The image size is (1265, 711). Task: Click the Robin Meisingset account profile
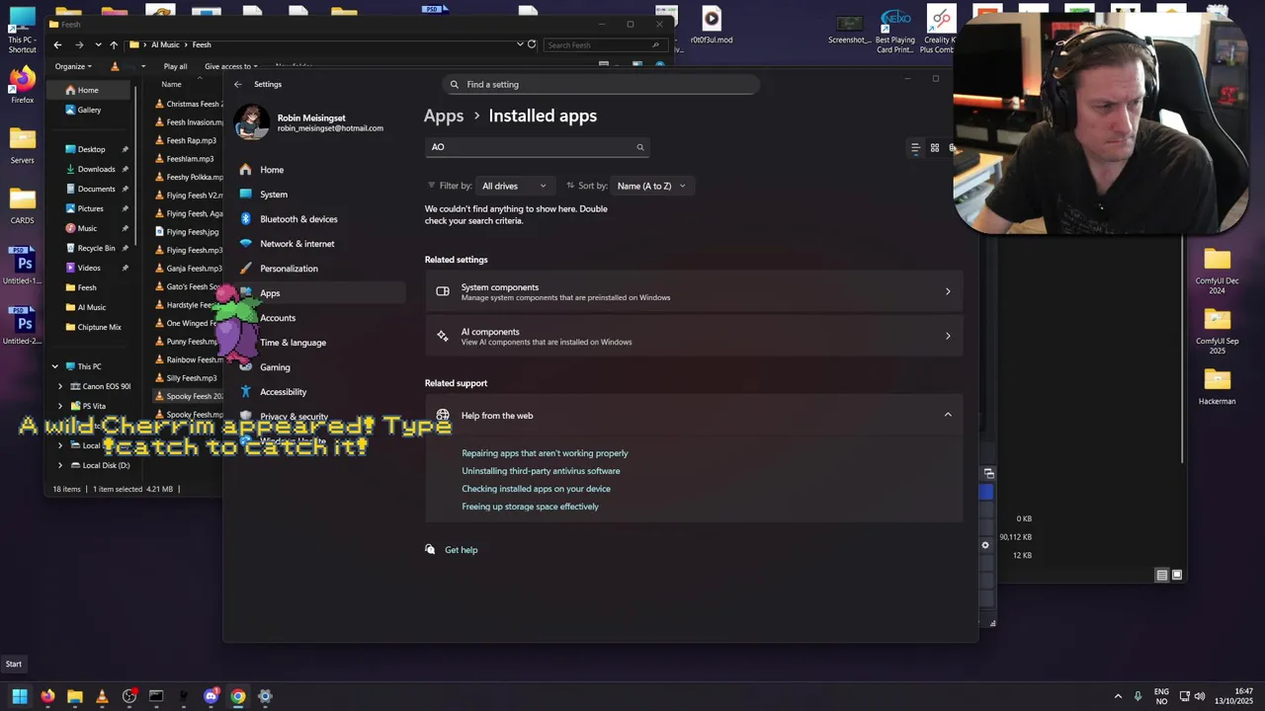[x=308, y=122]
